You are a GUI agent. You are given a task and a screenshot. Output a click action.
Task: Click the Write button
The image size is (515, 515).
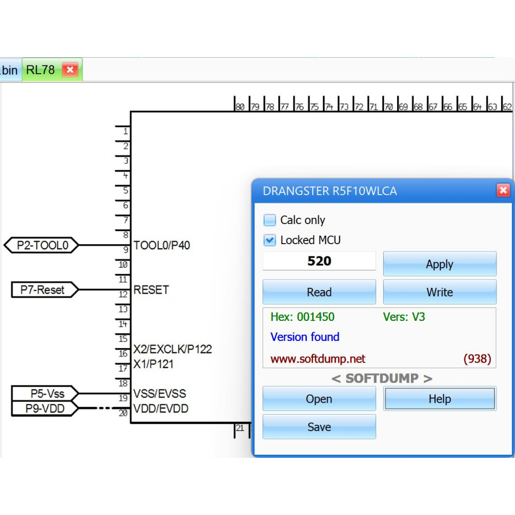[x=440, y=291]
